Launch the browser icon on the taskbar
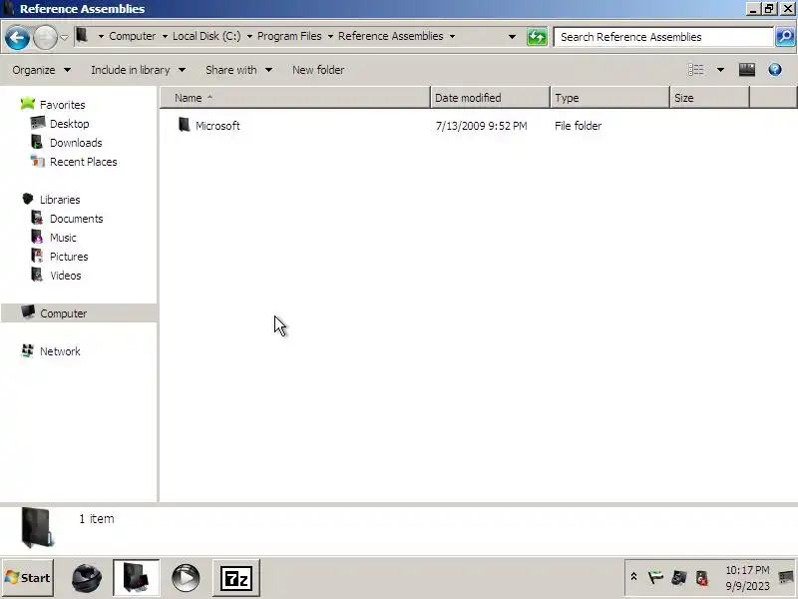The width and height of the screenshot is (798, 599). point(87,578)
